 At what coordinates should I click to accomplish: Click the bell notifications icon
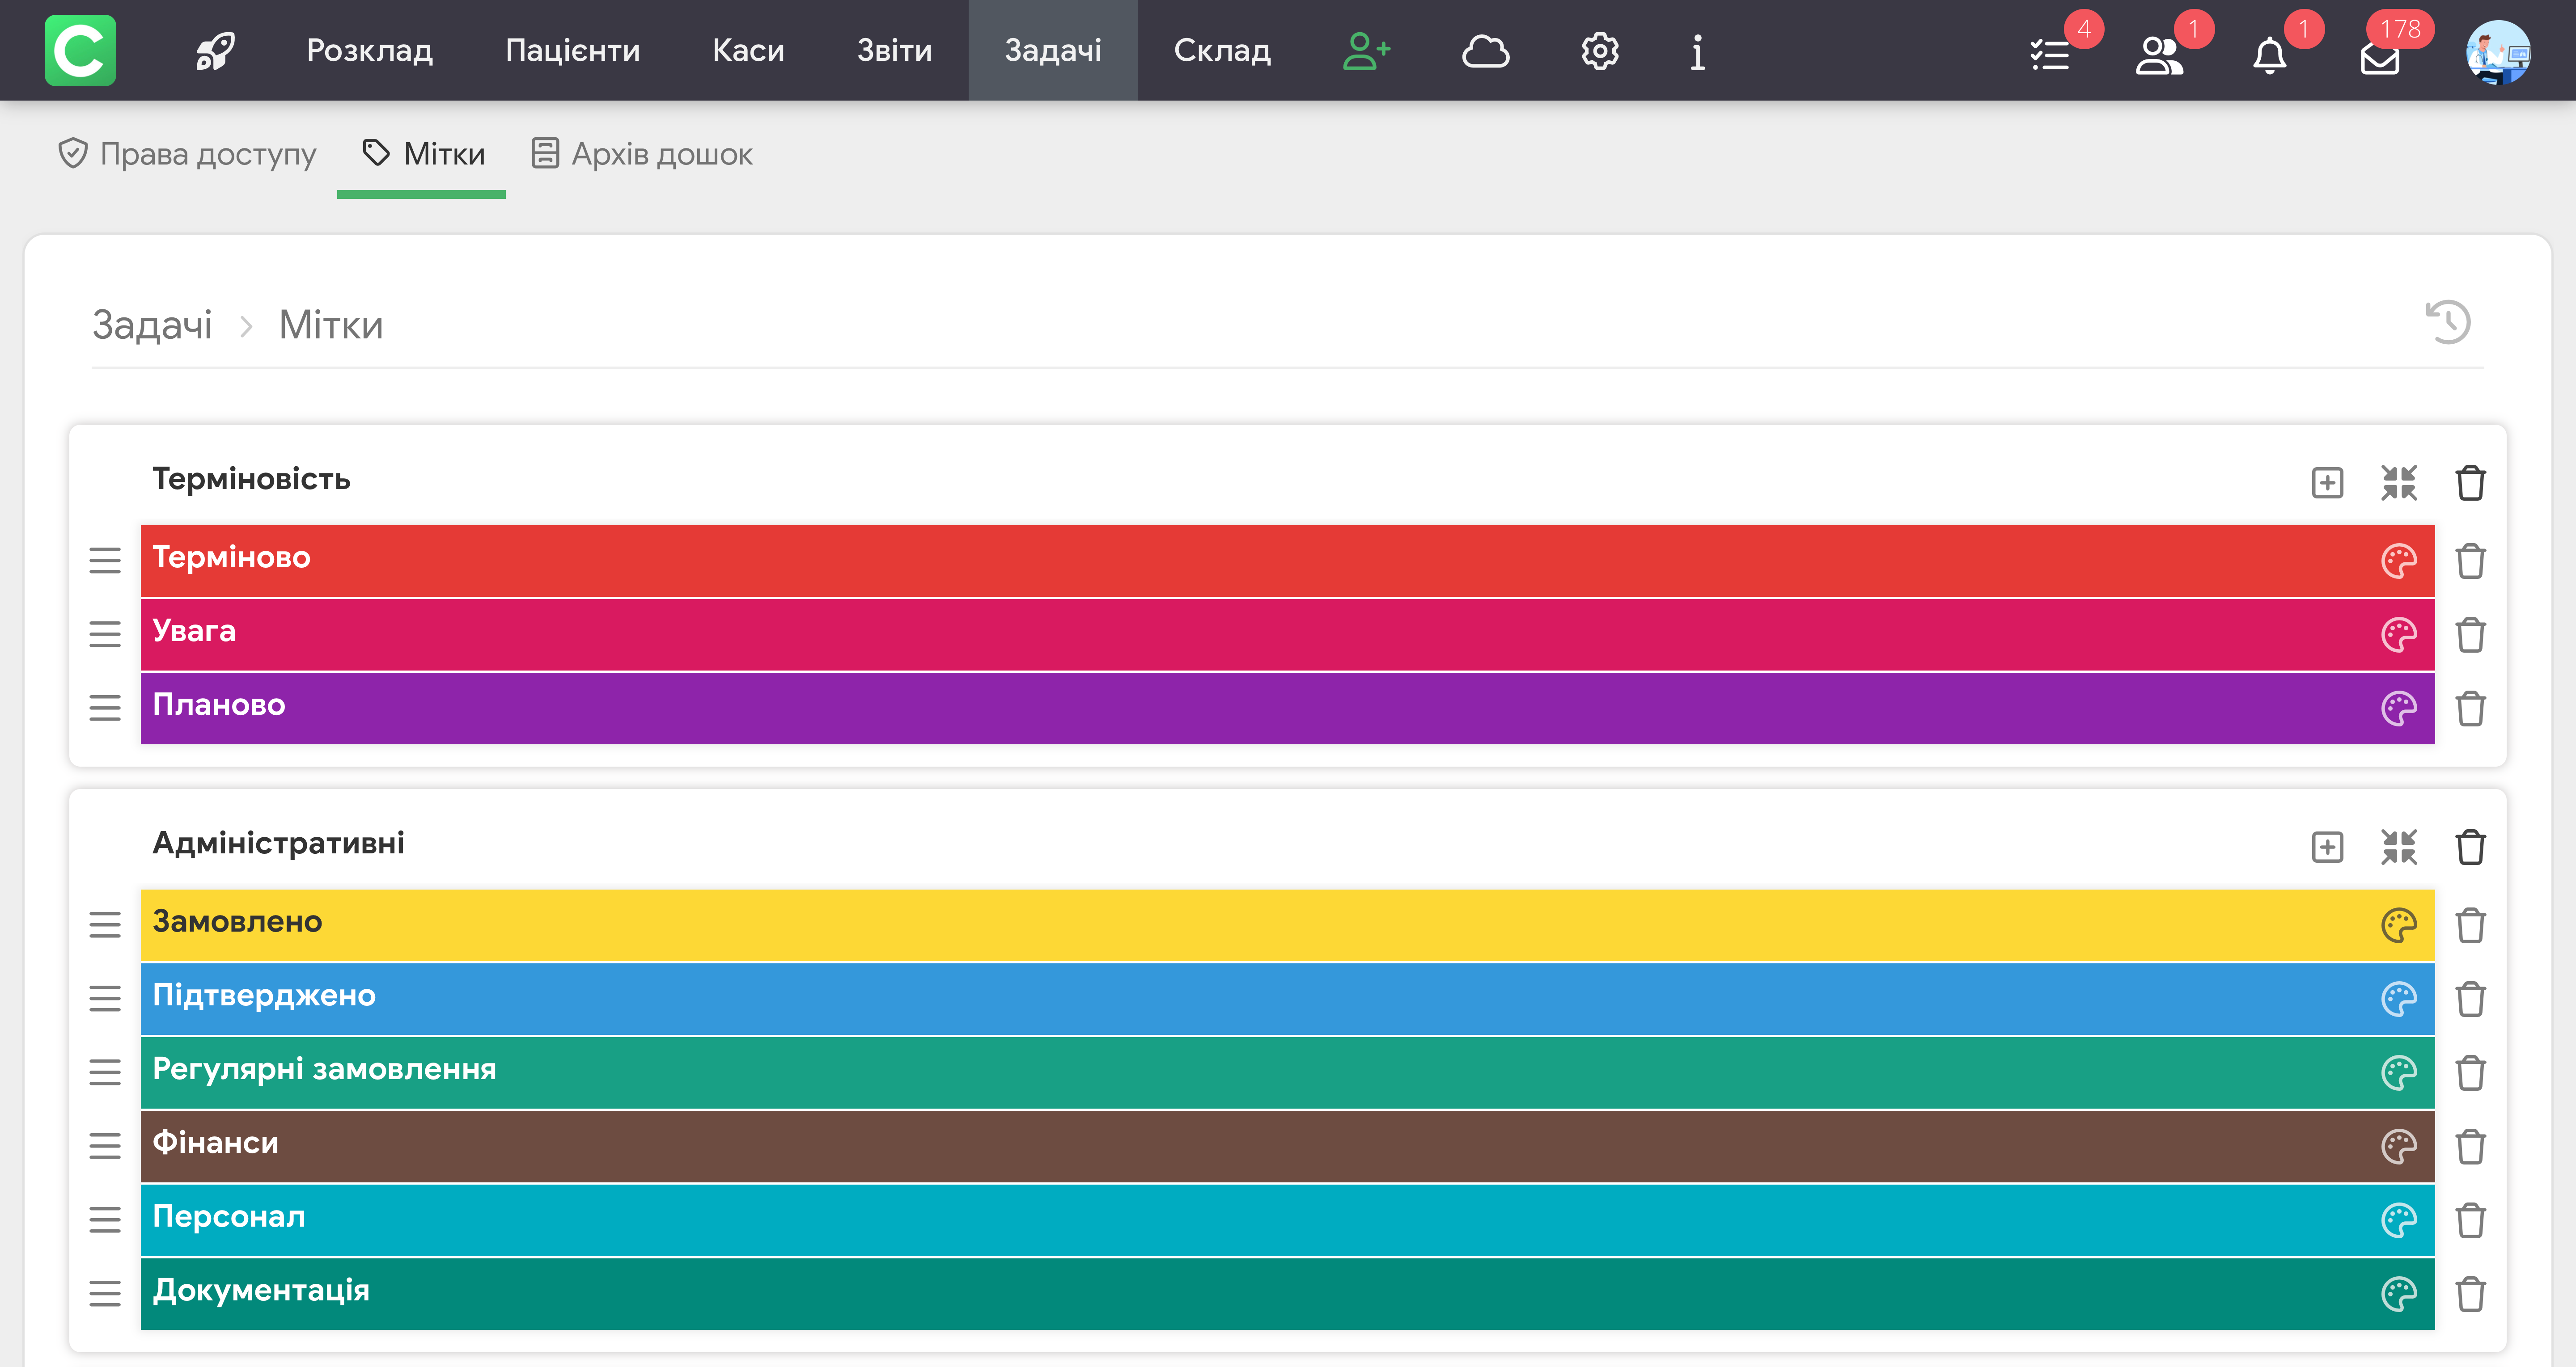[2269, 56]
